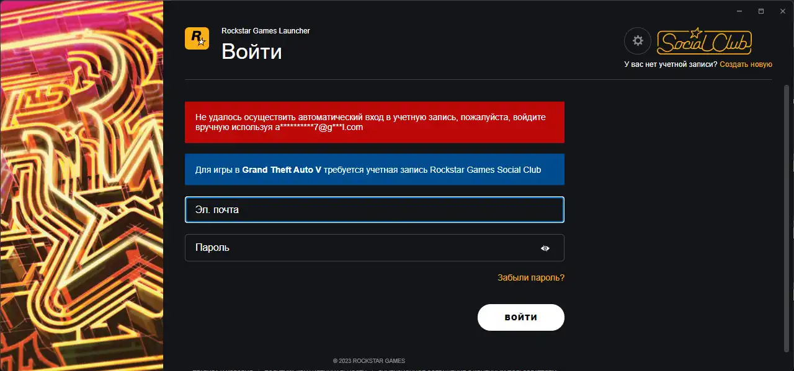Follow the Создать новую account link
794x371 pixels.
click(x=746, y=64)
